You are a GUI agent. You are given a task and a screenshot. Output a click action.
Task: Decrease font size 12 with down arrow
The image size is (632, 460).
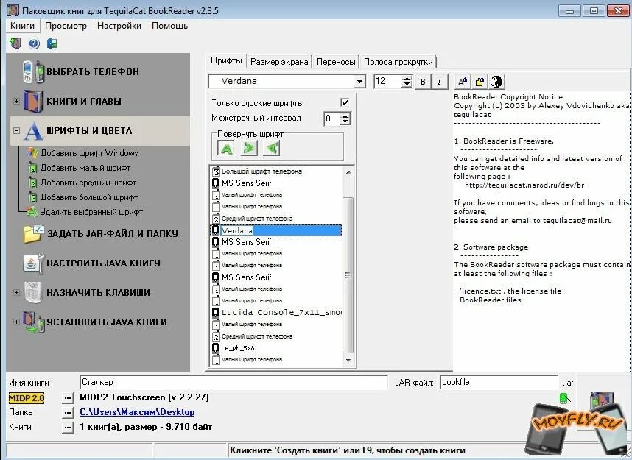coord(407,85)
